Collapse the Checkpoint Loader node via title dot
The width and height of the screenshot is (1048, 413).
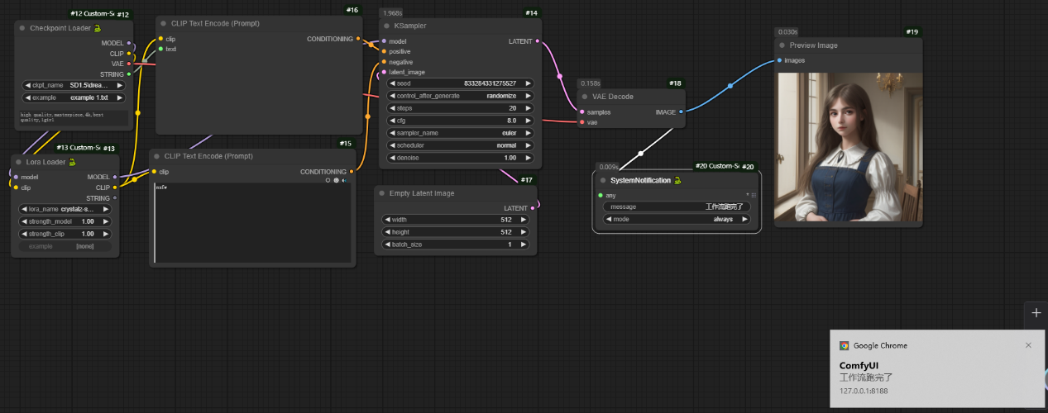click(22, 28)
